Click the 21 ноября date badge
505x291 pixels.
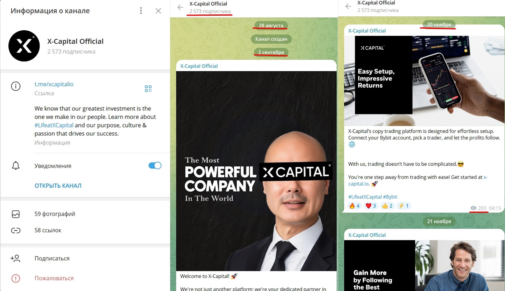(x=439, y=221)
